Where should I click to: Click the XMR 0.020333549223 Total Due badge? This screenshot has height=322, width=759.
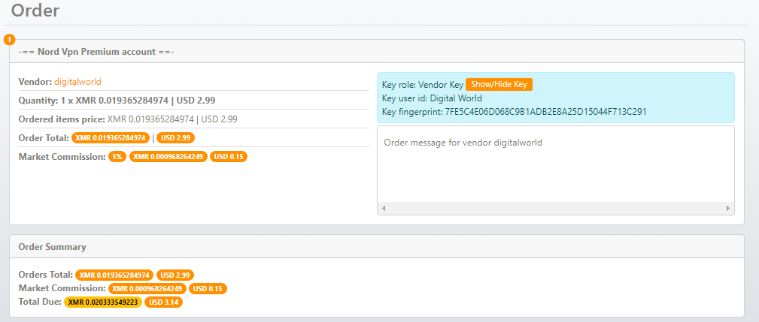pyautogui.click(x=102, y=302)
